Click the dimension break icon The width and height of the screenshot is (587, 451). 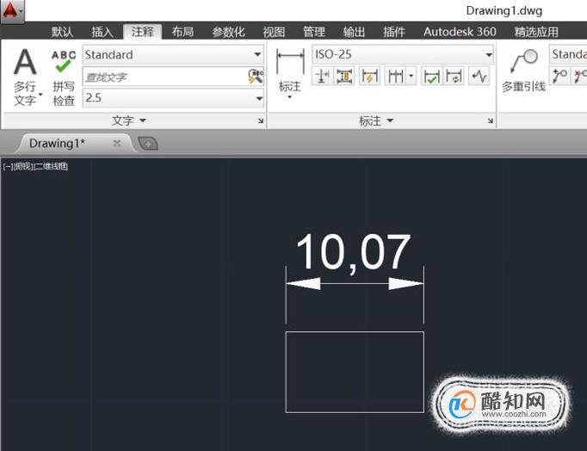pos(322,77)
